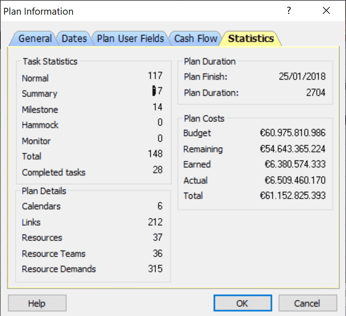Image resolution: width=346 pixels, height=316 pixels.
Task: Click the Budget amount €60.975.810.986
Action: pos(292,133)
